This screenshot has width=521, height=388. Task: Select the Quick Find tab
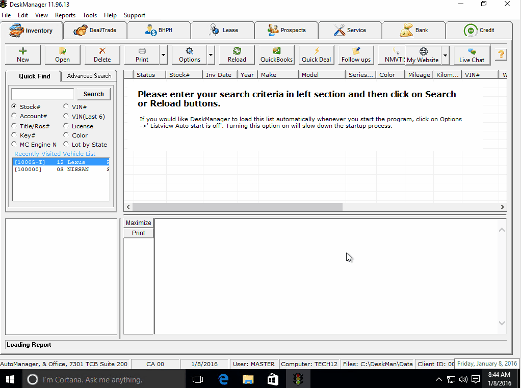coord(34,76)
